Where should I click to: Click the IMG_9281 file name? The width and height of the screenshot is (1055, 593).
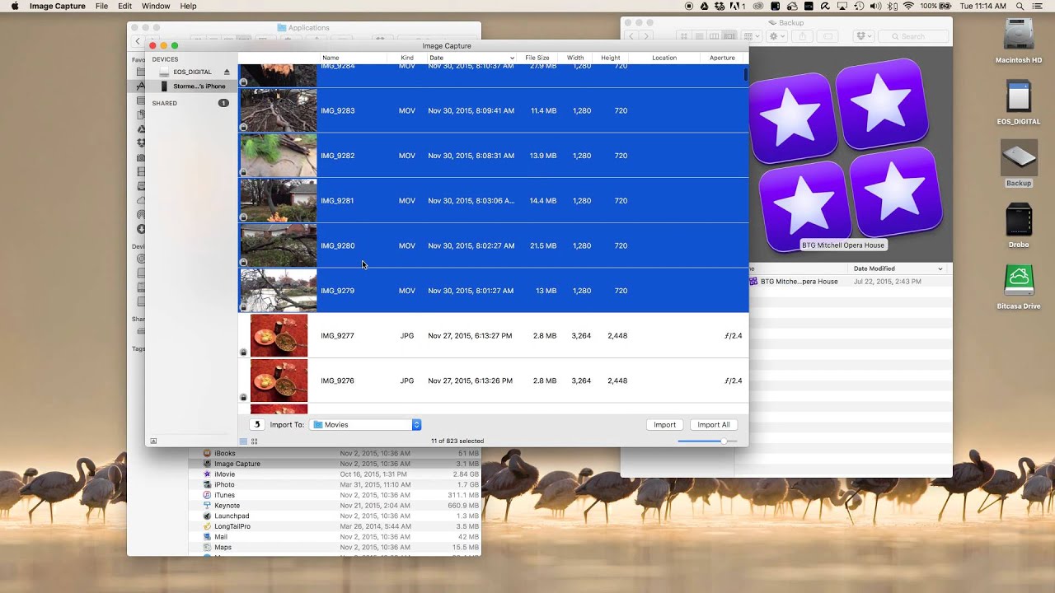point(337,201)
